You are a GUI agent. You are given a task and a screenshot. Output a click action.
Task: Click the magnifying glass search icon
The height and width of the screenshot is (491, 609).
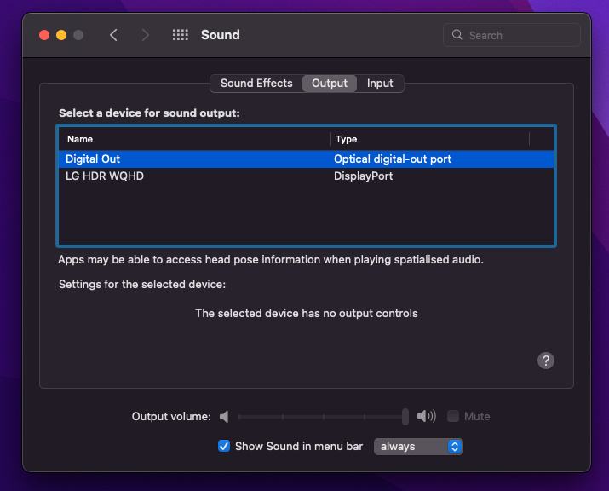(x=457, y=36)
